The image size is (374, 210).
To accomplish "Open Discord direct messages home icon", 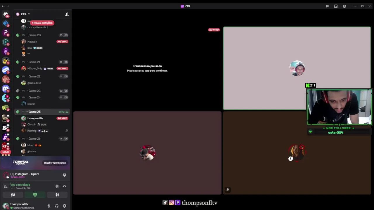I will tap(6, 14).
